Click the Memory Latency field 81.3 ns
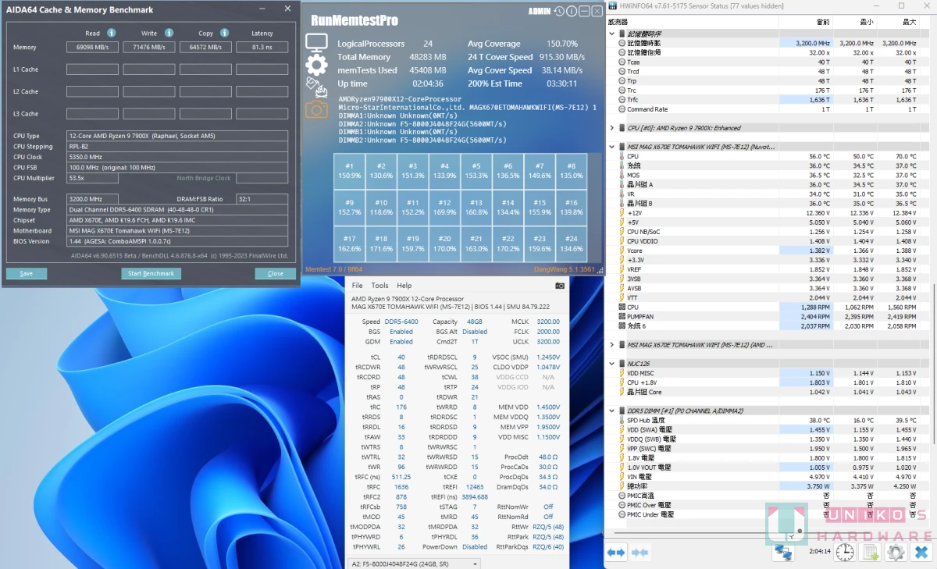The height and width of the screenshot is (569, 937). [262, 48]
